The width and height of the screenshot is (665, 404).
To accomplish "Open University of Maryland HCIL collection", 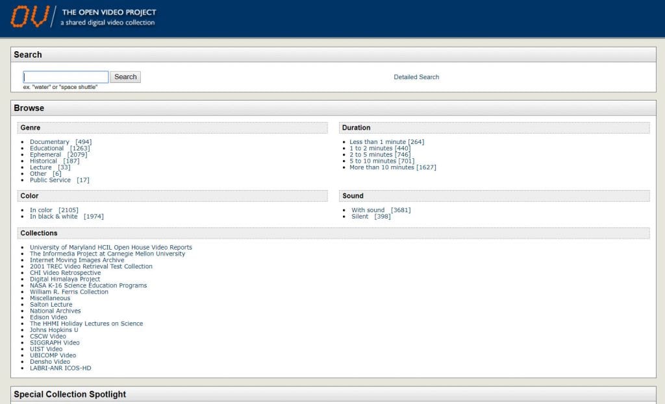I will (x=110, y=247).
